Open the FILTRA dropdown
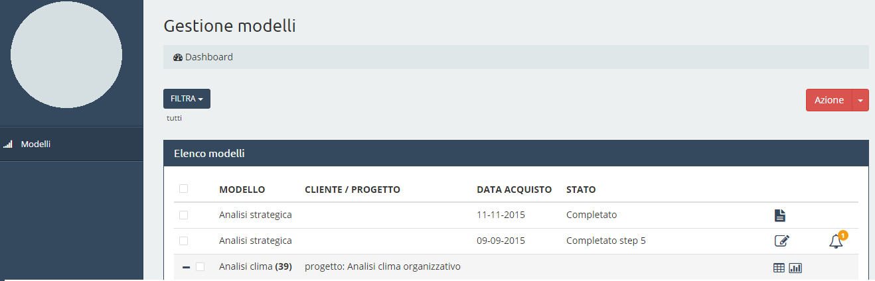Image resolution: width=875 pixels, height=281 pixels. point(187,99)
